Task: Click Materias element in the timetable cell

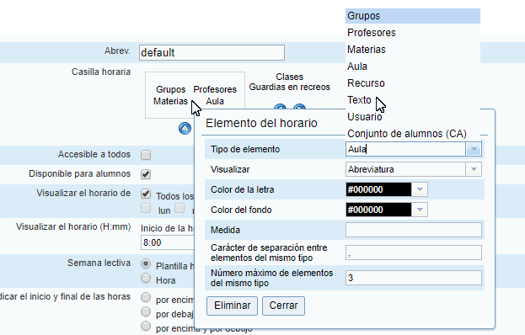Action: coord(170,101)
